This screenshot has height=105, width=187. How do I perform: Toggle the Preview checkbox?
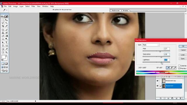(x=179, y=68)
